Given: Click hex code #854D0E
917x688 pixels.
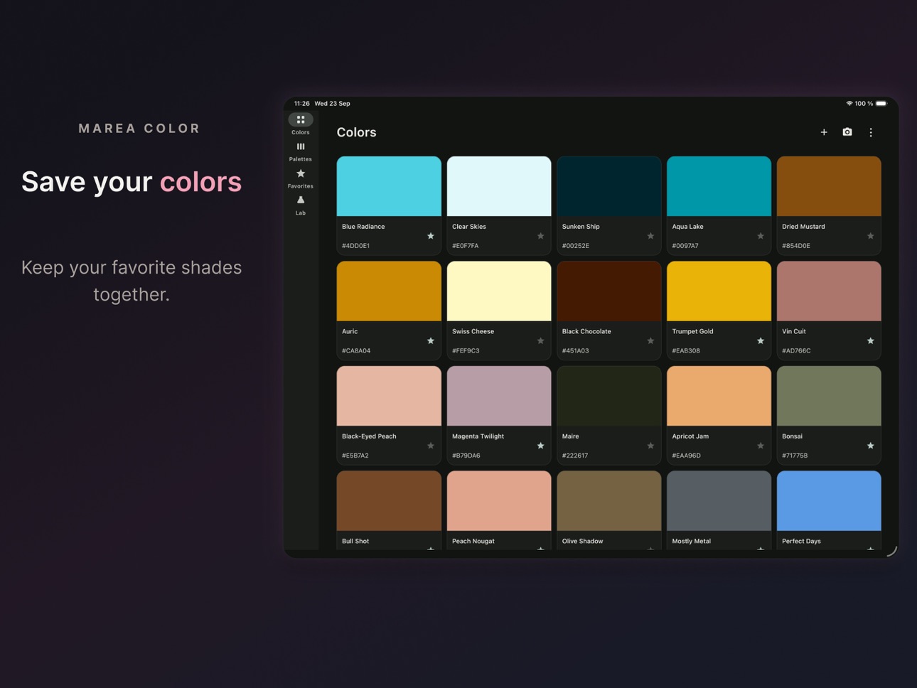Looking at the screenshot, I should coord(796,246).
